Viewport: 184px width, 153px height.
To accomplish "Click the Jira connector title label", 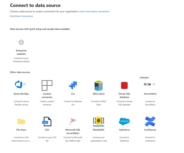I will pyautogui.click(x=73, y=94).
